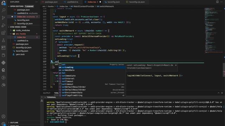Close the terminal panel
This screenshot has height=126, width=225.
222,93
